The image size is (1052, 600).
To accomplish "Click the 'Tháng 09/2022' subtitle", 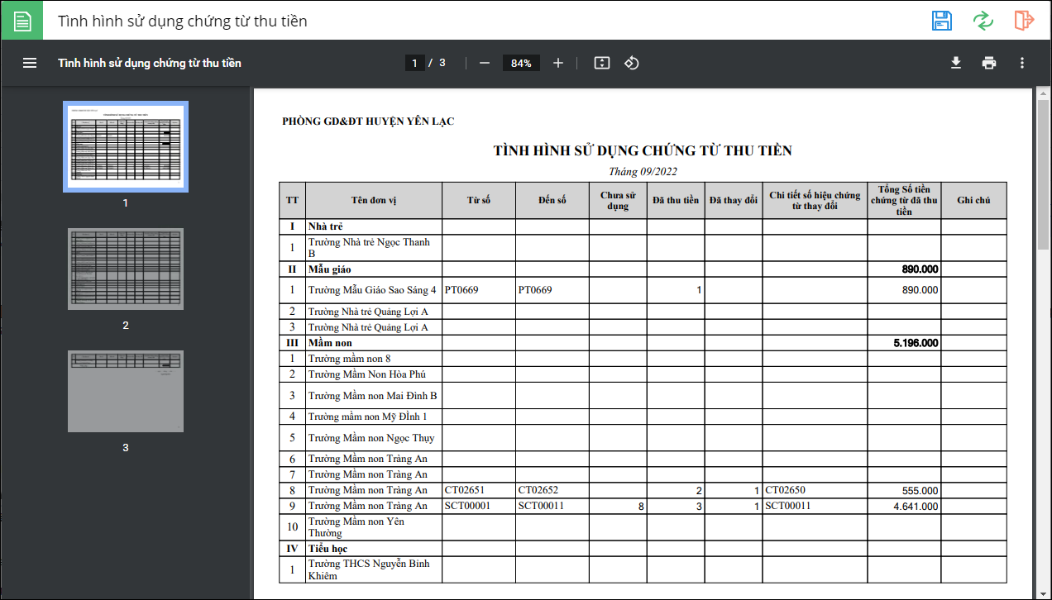I will (643, 171).
